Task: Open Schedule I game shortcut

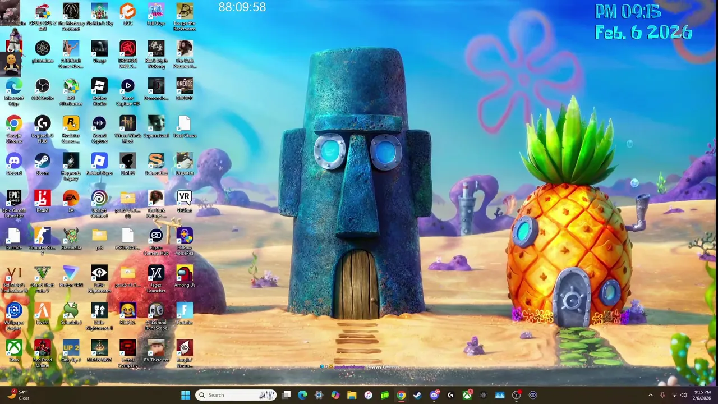Action: pos(71,314)
